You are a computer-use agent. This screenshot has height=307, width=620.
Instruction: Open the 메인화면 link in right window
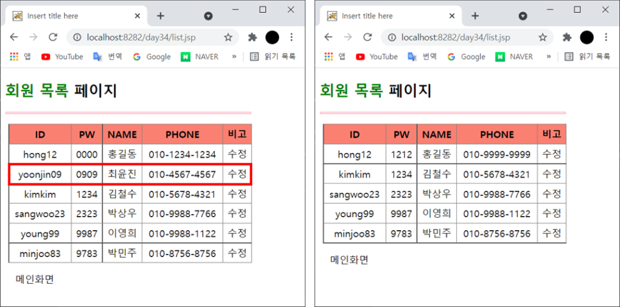tap(350, 260)
